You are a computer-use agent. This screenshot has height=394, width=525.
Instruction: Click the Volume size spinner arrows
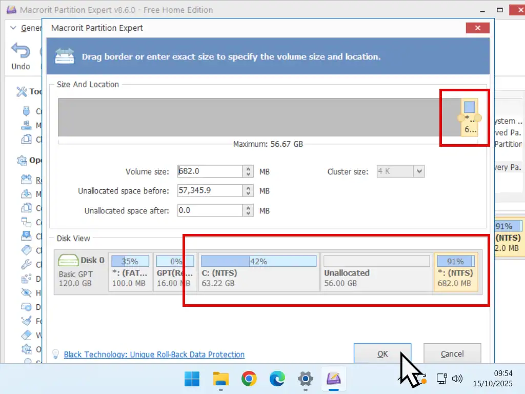[x=248, y=171]
